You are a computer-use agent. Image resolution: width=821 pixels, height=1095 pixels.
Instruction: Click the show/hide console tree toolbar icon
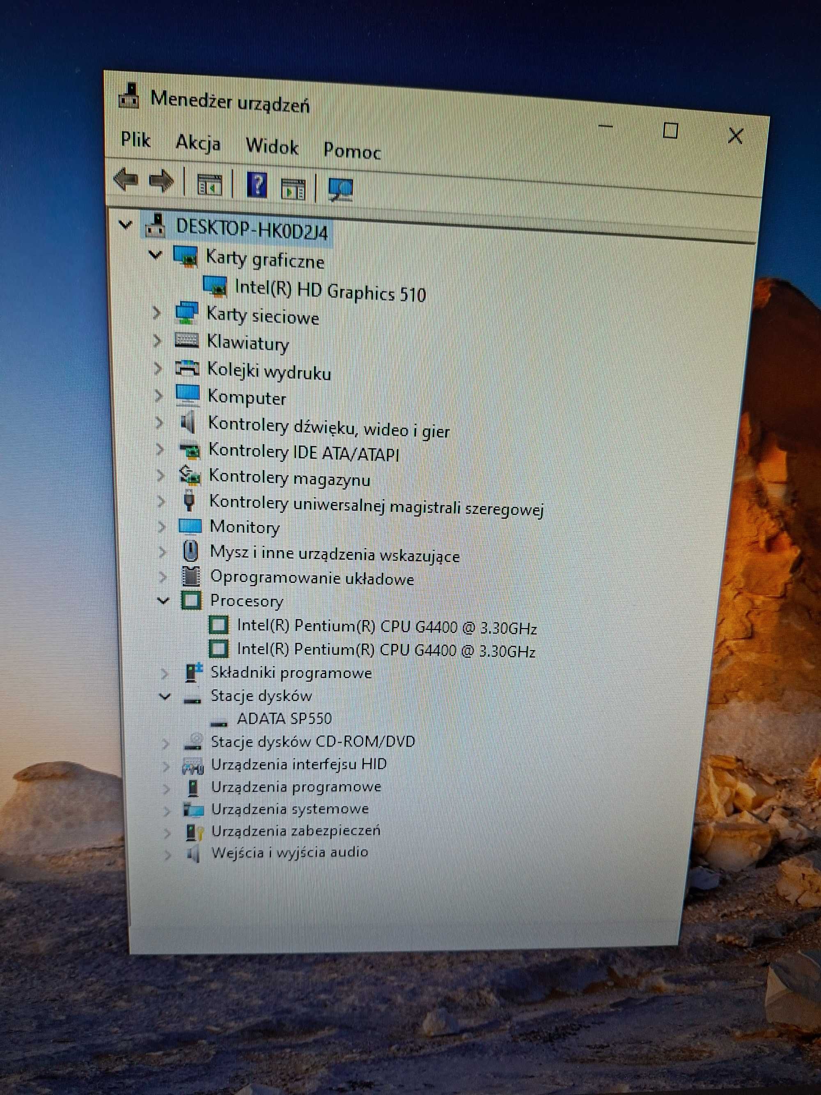point(210,185)
